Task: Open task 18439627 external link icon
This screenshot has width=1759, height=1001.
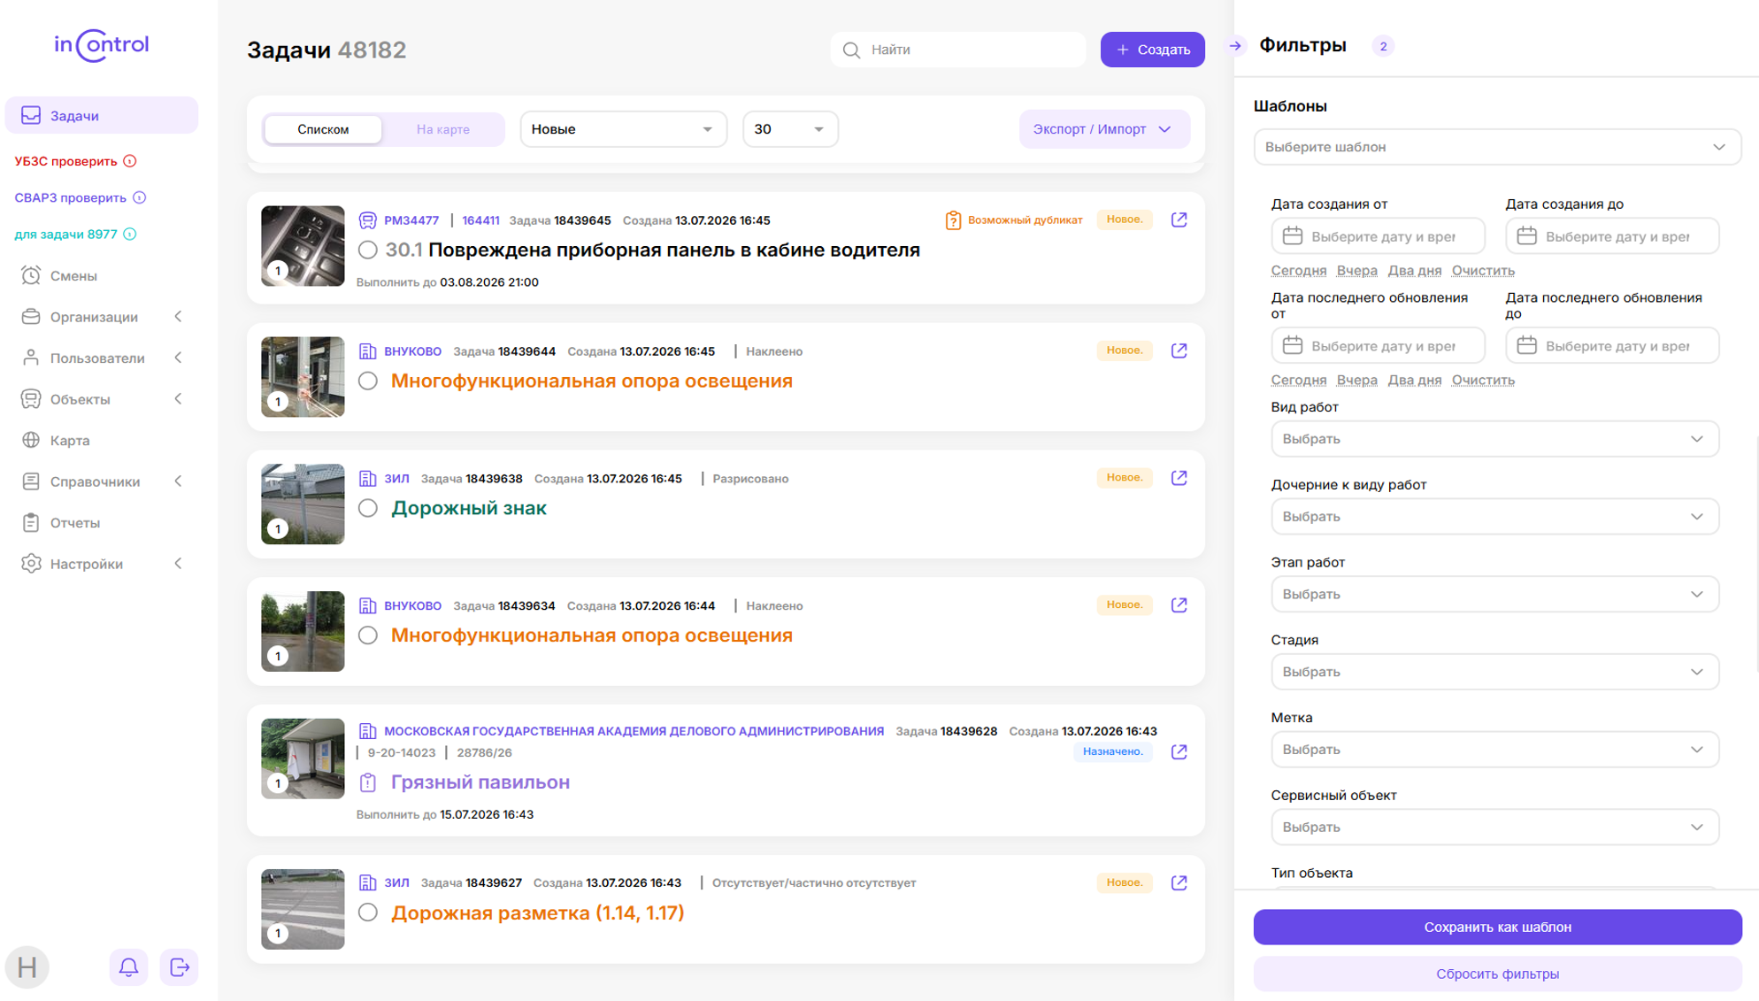Action: point(1179,882)
